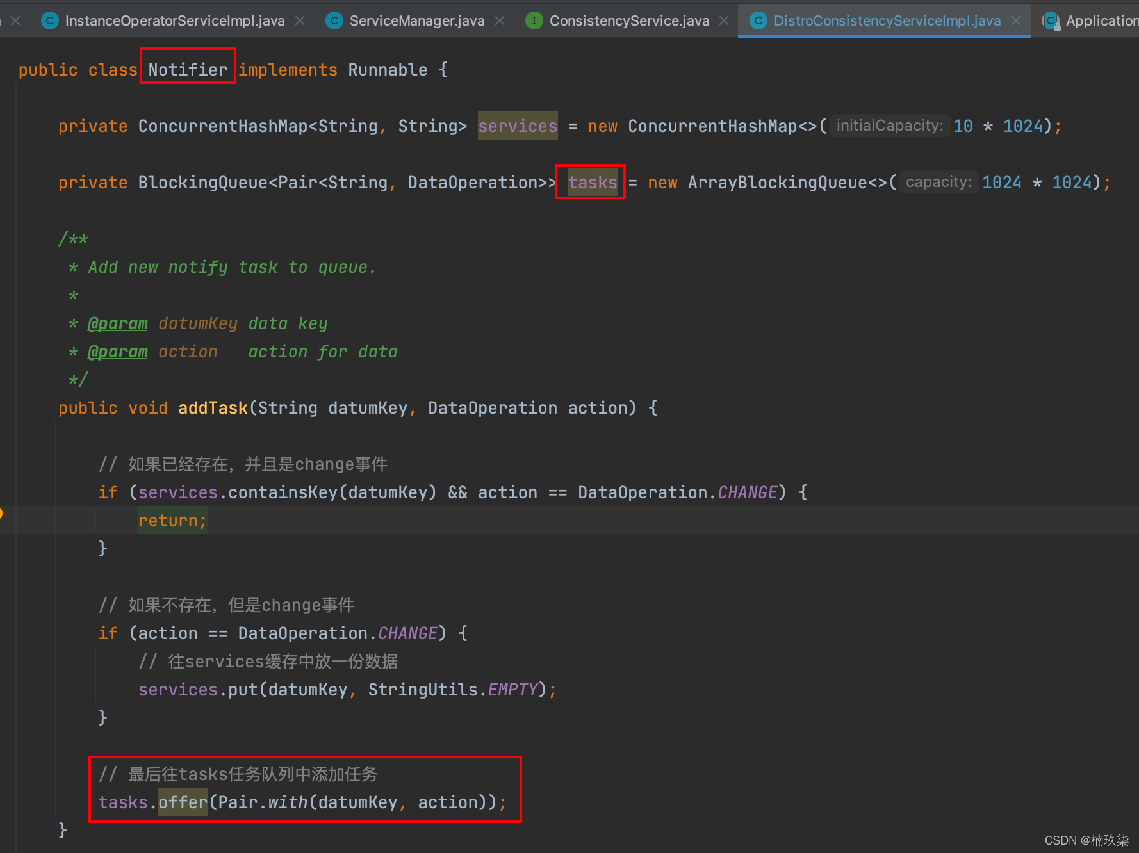Viewport: 1139px width, 853px height.
Task: Click the class icon on InstanceOperatorServiceImpl.java tab
Action: pos(49,21)
